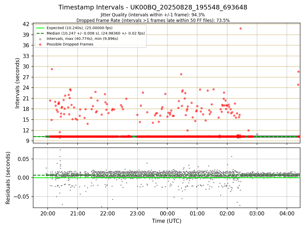This screenshot has height=230, width=306.
Task: Click the red dropped-frame point near 29 seconds after 20:00
Action: [x=52, y=69]
